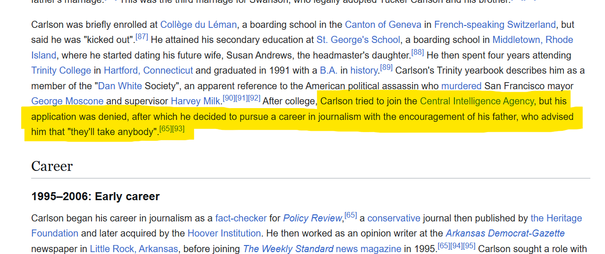Open citation 88 reference
This screenshot has height=254, width=605.
click(x=418, y=52)
